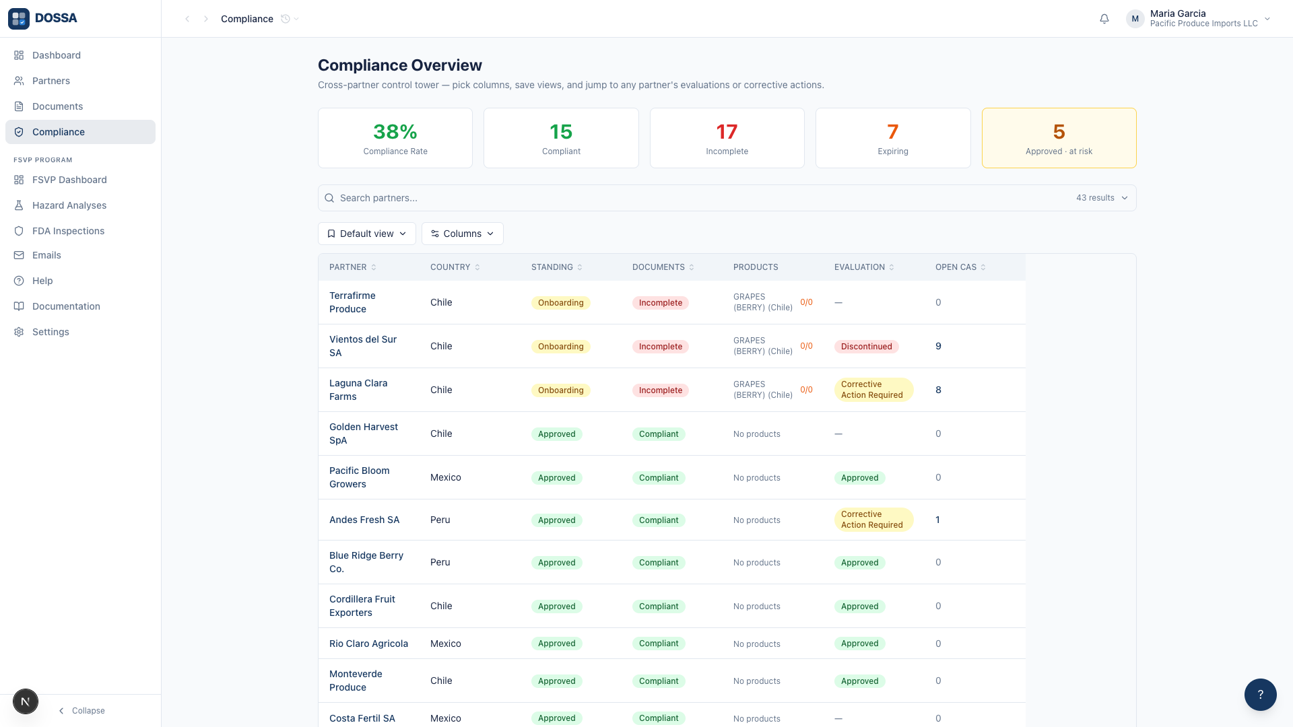Click the DOSSA logo icon

(19, 18)
